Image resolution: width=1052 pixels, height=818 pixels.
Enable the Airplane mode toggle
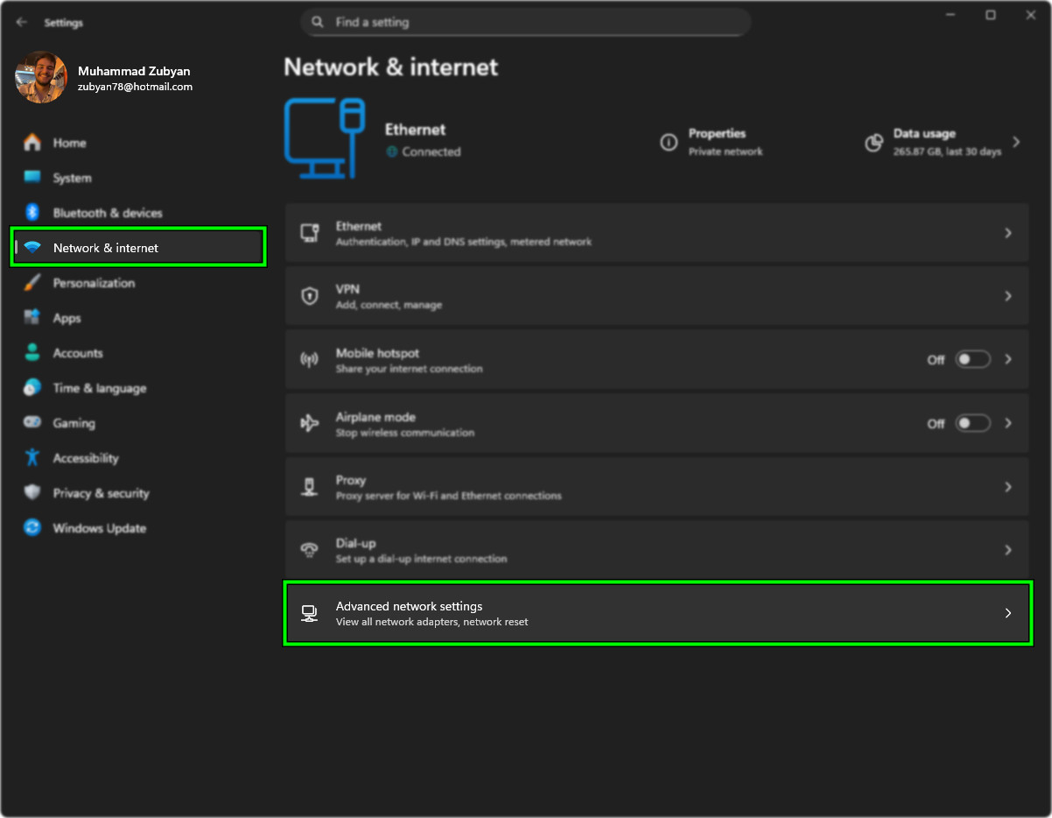971,423
